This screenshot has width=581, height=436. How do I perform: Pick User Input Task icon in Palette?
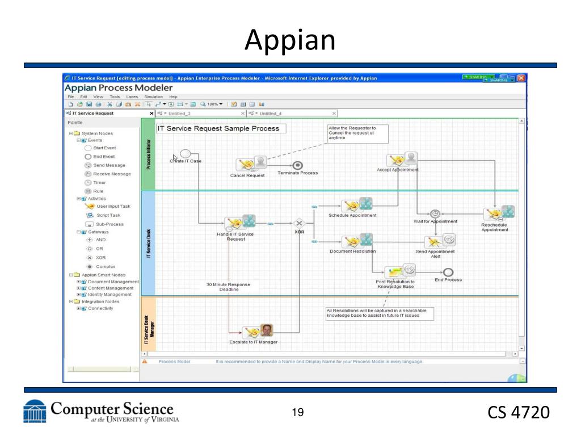pyautogui.click(x=90, y=207)
